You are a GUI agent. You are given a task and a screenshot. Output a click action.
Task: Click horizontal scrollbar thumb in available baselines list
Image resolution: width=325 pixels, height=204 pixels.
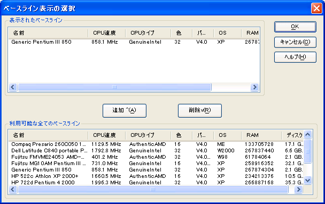coord(153,189)
